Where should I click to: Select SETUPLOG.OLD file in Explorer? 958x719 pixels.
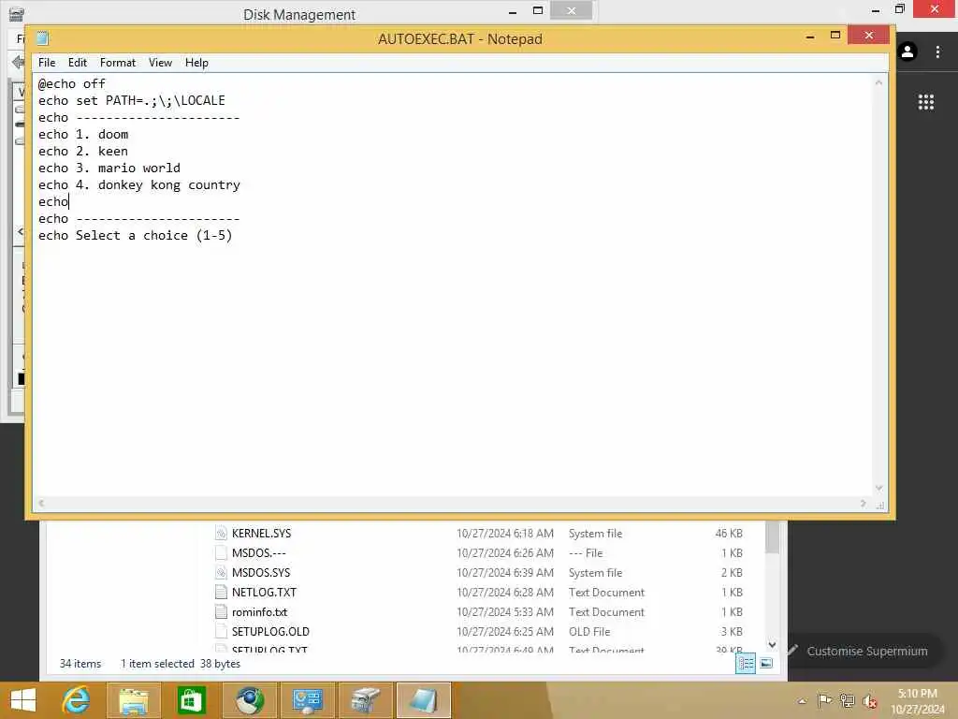[270, 632]
